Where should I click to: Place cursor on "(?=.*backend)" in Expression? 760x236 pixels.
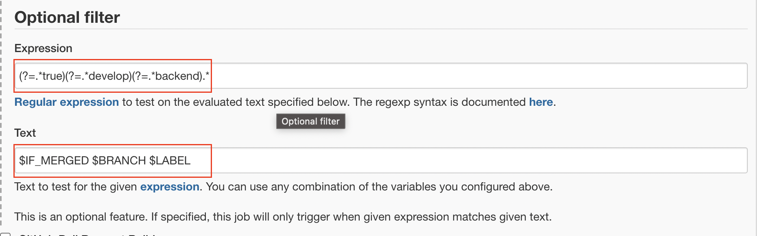[167, 76]
